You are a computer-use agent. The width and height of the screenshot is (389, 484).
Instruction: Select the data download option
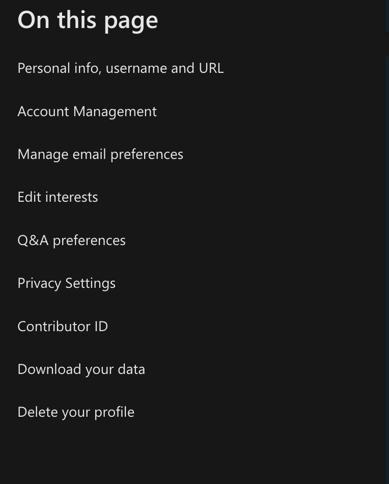pos(81,368)
